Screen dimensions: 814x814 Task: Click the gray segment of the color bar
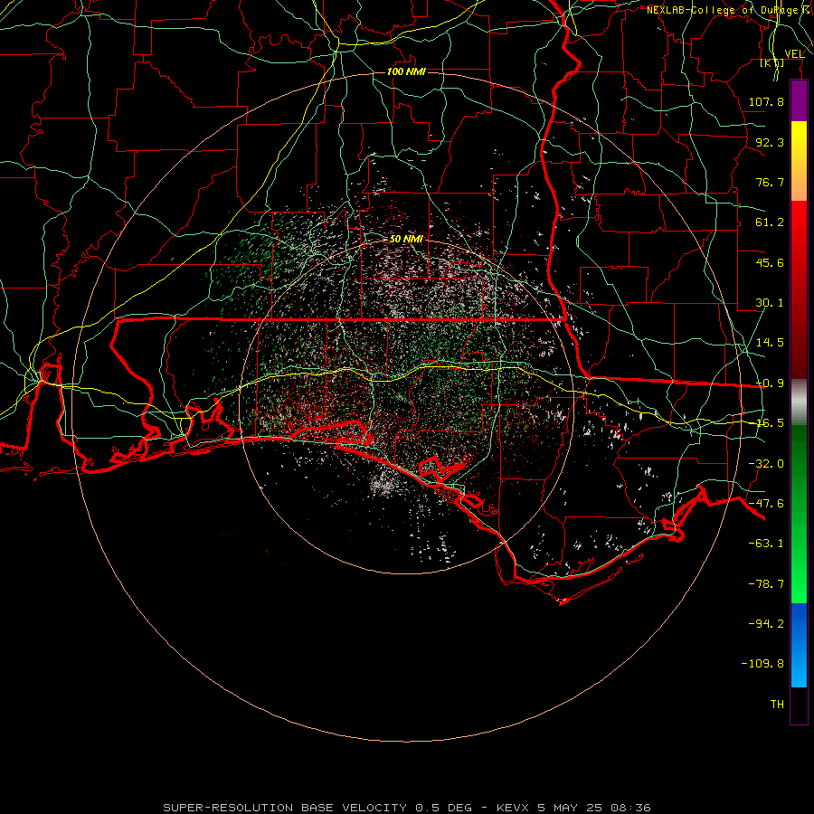pyautogui.click(x=799, y=402)
